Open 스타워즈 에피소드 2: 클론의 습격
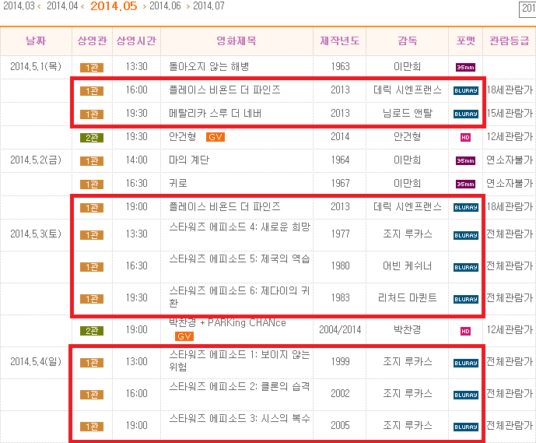The image size is (536, 443). click(x=240, y=386)
